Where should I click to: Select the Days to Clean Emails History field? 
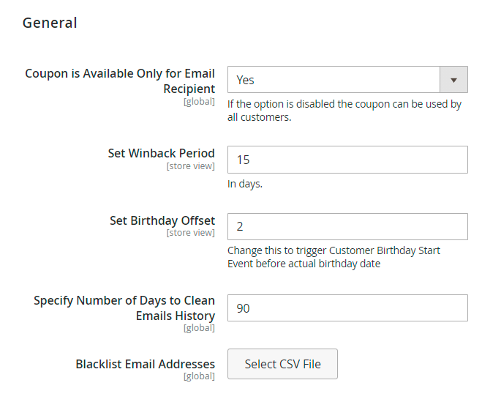[x=347, y=308]
